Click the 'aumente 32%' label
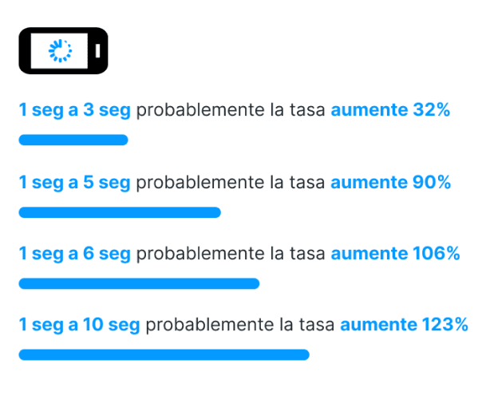Screen dimensions: 478x407 point(390,110)
